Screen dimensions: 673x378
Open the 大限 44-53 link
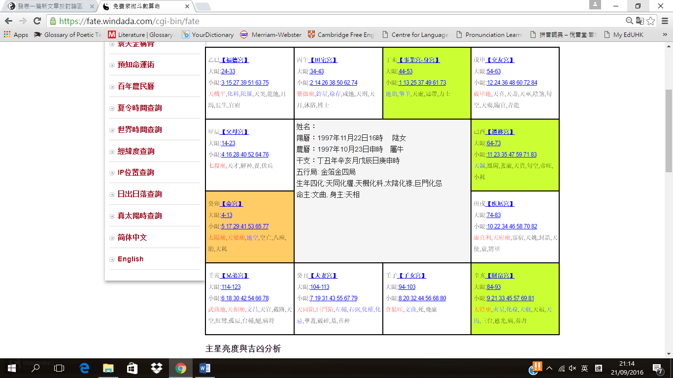[406, 71]
